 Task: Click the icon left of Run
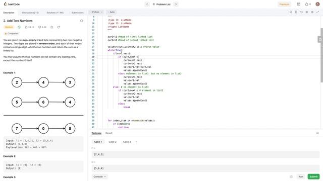tap(291, 176)
